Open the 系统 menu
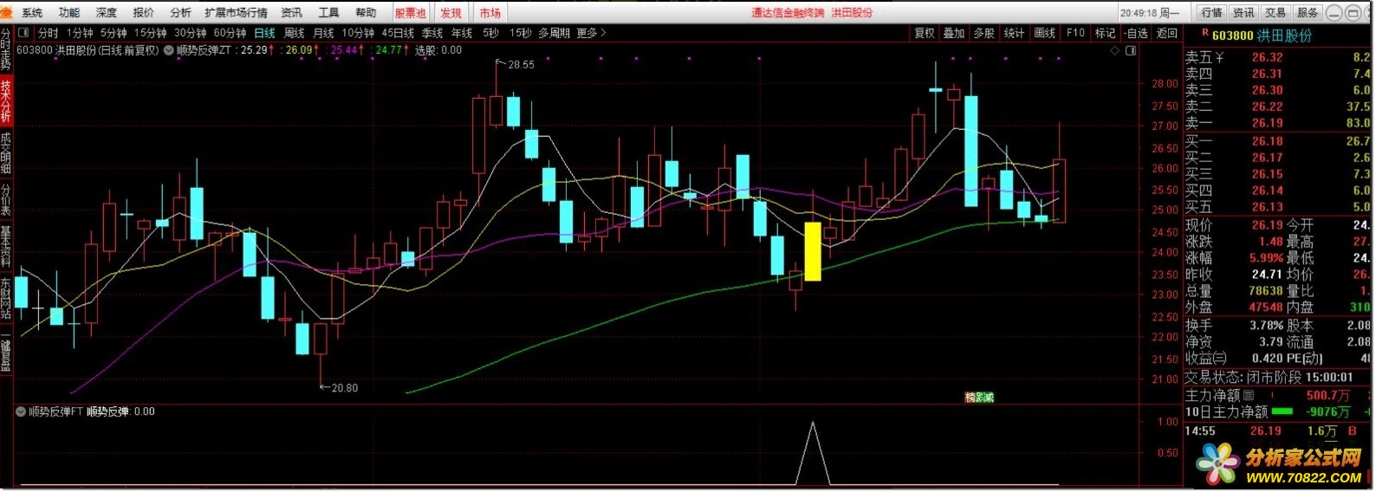Viewport: 1376px width, 492px height. click(x=32, y=12)
